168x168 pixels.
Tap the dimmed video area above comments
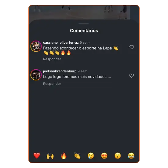[x=84, y=12]
